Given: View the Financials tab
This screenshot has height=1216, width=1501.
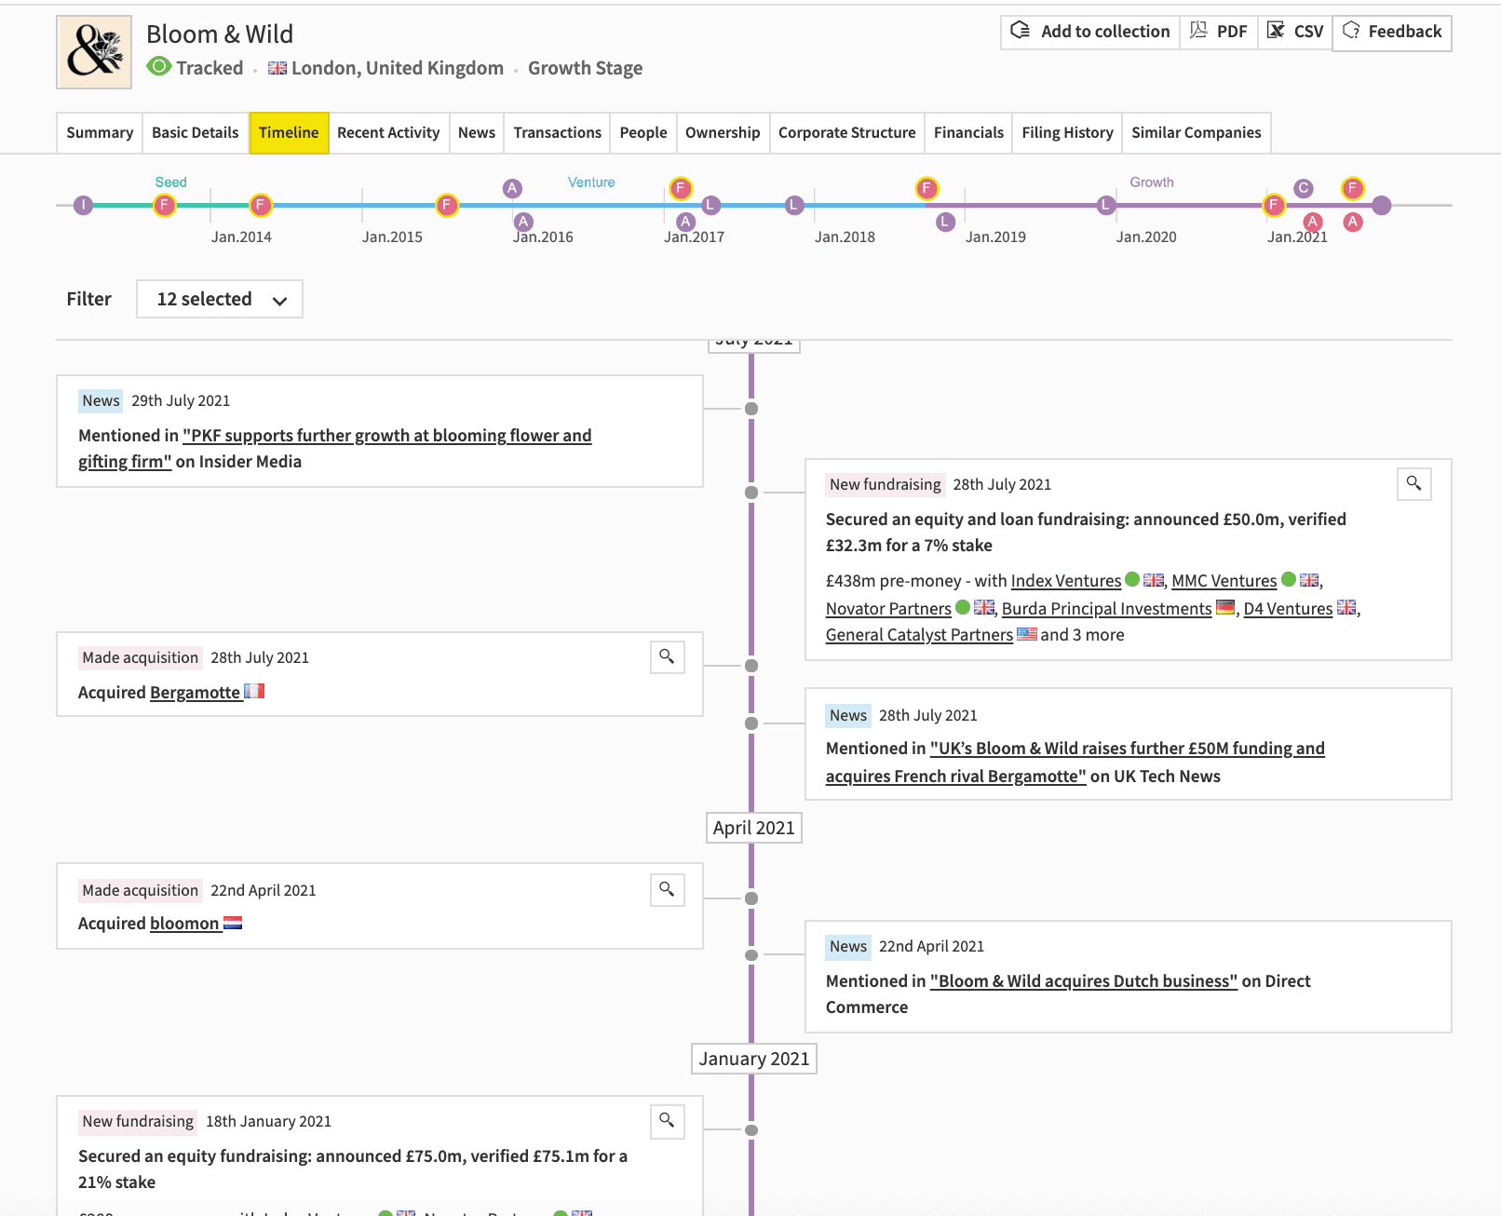Looking at the screenshot, I should 968,133.
